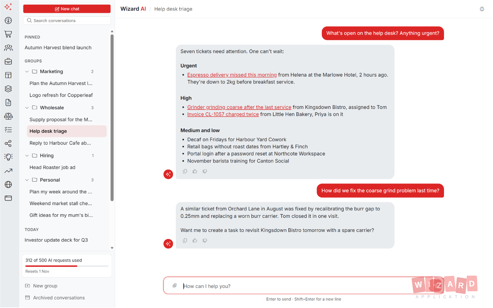This screenshot has width=493, height=308.
Task: Open the briefcase section icon
Action: point(8,62)
